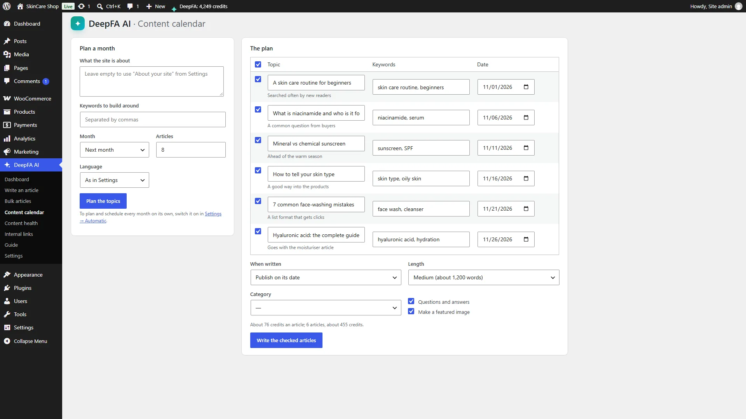Focus the What the site is about textarea

tap(152, 81)
